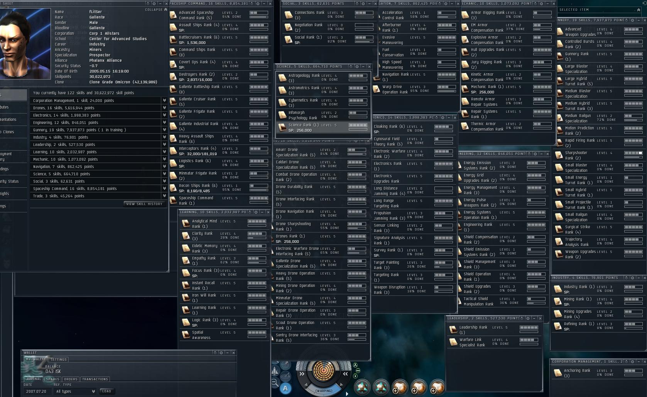Viewport: 647px width, 397px height.
Task: Click the Hull Upgrades skill book icon
Action: [465, 52]
